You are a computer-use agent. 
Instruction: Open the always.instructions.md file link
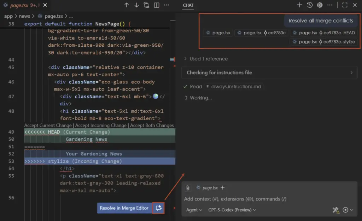(x=235, y=87)
